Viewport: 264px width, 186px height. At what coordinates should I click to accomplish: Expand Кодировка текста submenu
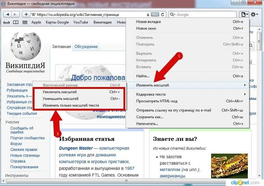(x=188, y=94)
